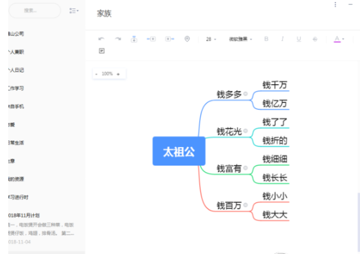This screenshot has width=360, height=254.
Task: Open the font color dropdown arrow
Action: (343, 39)
